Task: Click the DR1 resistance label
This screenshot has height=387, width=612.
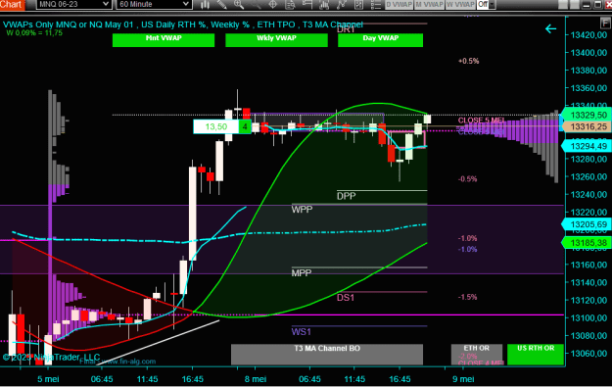Action: pos(346,29)
